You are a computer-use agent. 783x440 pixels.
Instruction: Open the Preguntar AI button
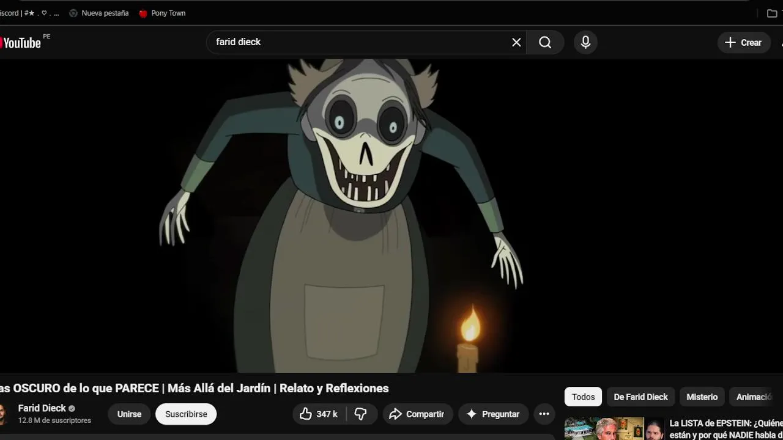[x=493, y=414]
